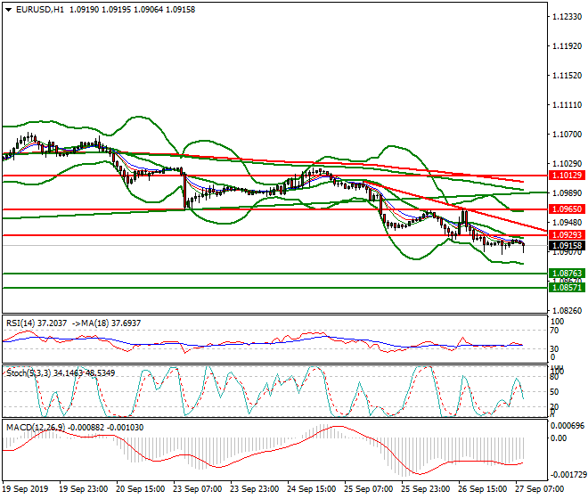
Task: Select the green 1.08763 support label
Action: coord(567,274)
